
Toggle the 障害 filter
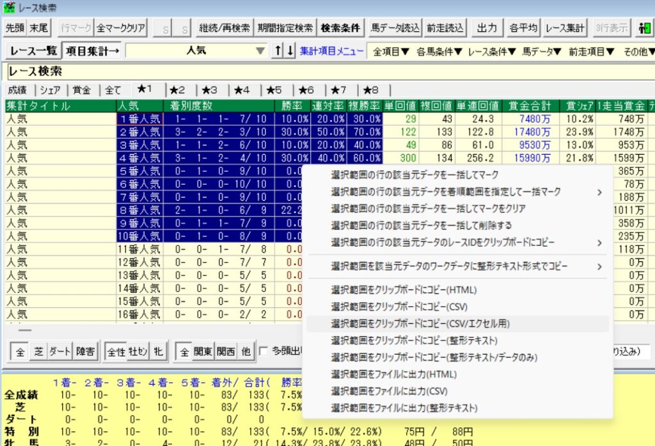tap(85, 351)
